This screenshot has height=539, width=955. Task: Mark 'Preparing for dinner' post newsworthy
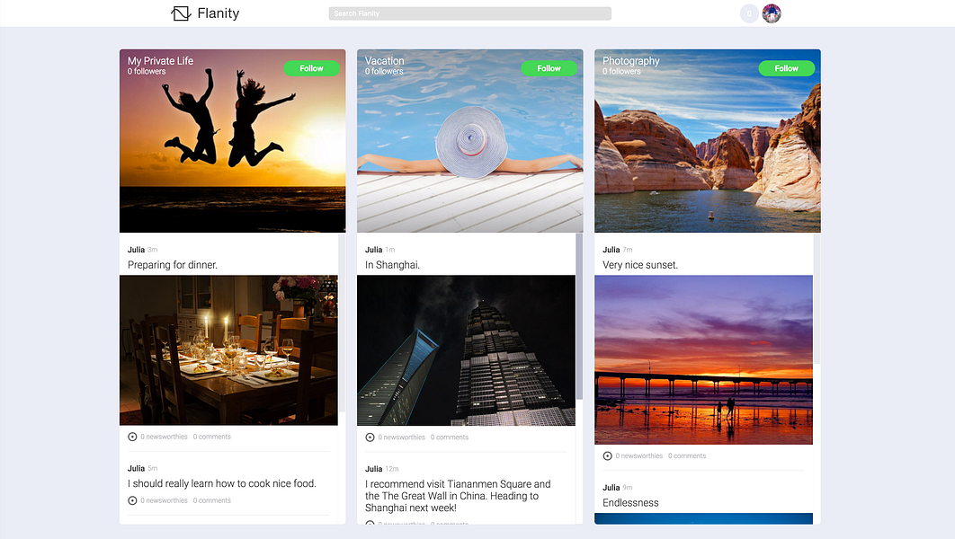tap(132, 437)
